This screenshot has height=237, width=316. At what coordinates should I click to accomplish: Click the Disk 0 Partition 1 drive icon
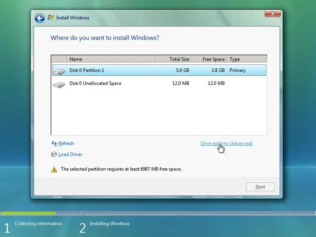click(x=59, y=71)
